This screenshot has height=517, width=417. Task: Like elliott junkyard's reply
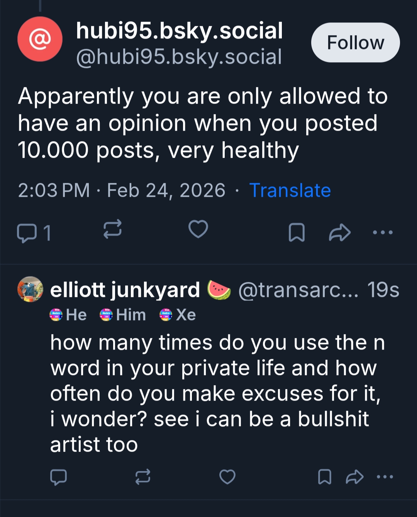tap(227, 477)
